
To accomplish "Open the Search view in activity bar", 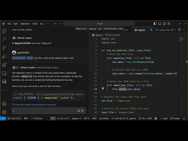I will point(4,39).
